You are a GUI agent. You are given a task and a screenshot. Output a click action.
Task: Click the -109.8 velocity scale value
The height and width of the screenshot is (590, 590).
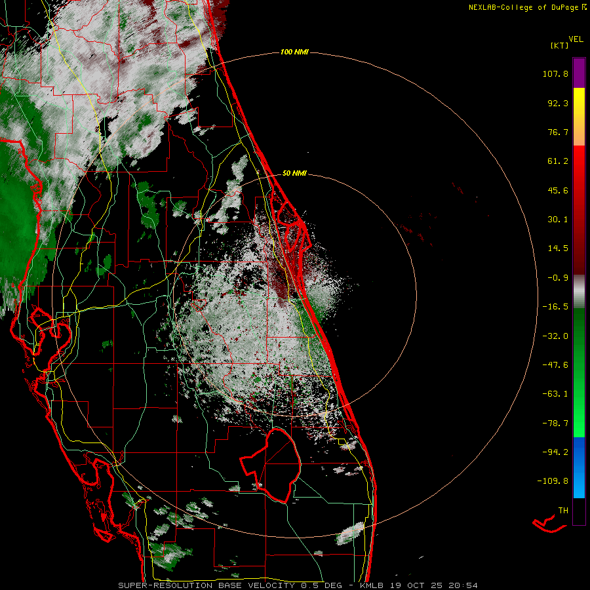pyautogui.click(x=553, y=481)
